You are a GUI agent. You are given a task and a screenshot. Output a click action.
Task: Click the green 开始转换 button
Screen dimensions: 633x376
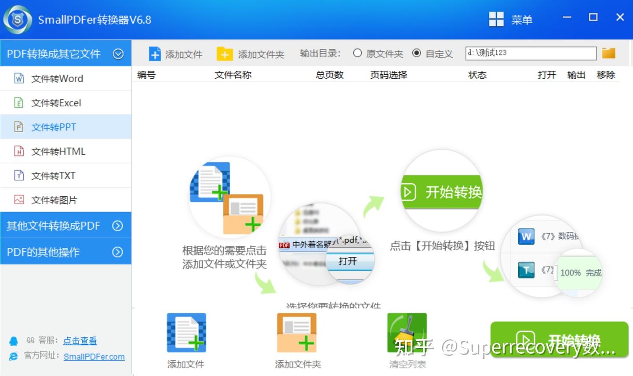click(560, 340)
